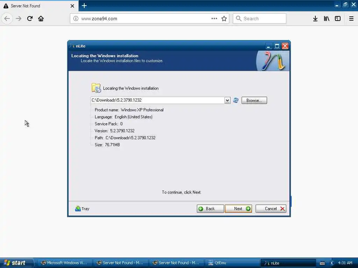Click the Browse... button
The height and width of the screenshot is (268, 358).
coord(254,100)
